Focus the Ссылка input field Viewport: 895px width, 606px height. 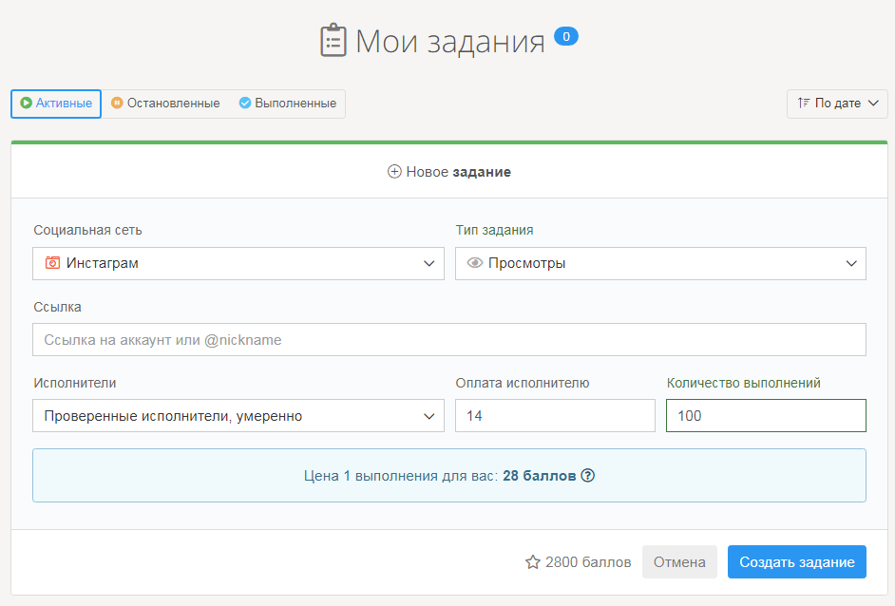[449, 339]
